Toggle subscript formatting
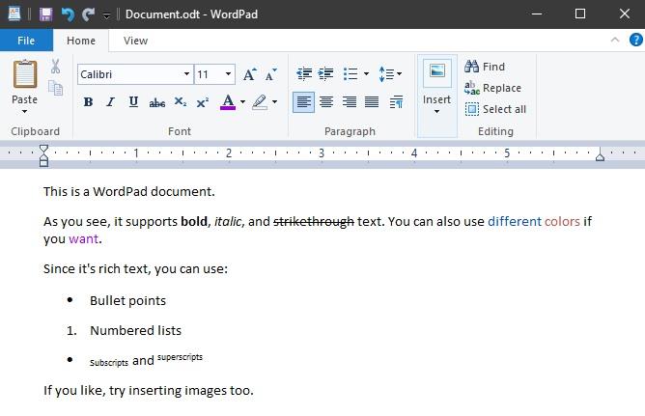The height and width of the screenshot is (416, 645). 181,102
